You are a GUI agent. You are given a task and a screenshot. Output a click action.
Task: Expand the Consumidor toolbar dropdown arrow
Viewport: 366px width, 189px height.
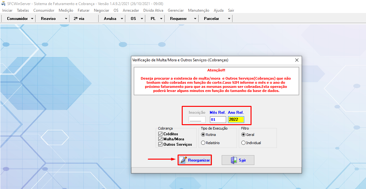32,19
